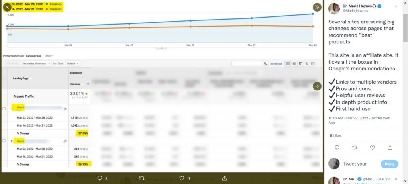Open the 11 Likes list
Image resolution: width=408 pixels, height=184 pixels.
[x=335, y=135]
